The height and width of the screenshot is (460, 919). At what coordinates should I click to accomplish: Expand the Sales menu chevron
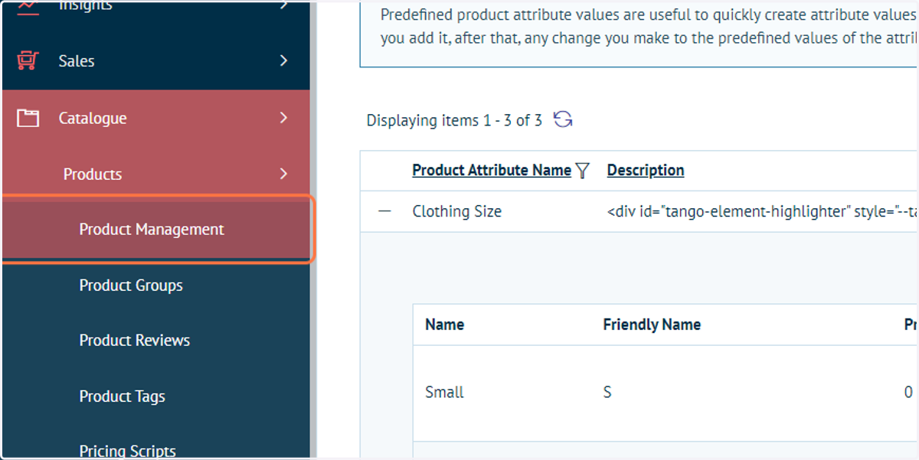tap(283, 60)
